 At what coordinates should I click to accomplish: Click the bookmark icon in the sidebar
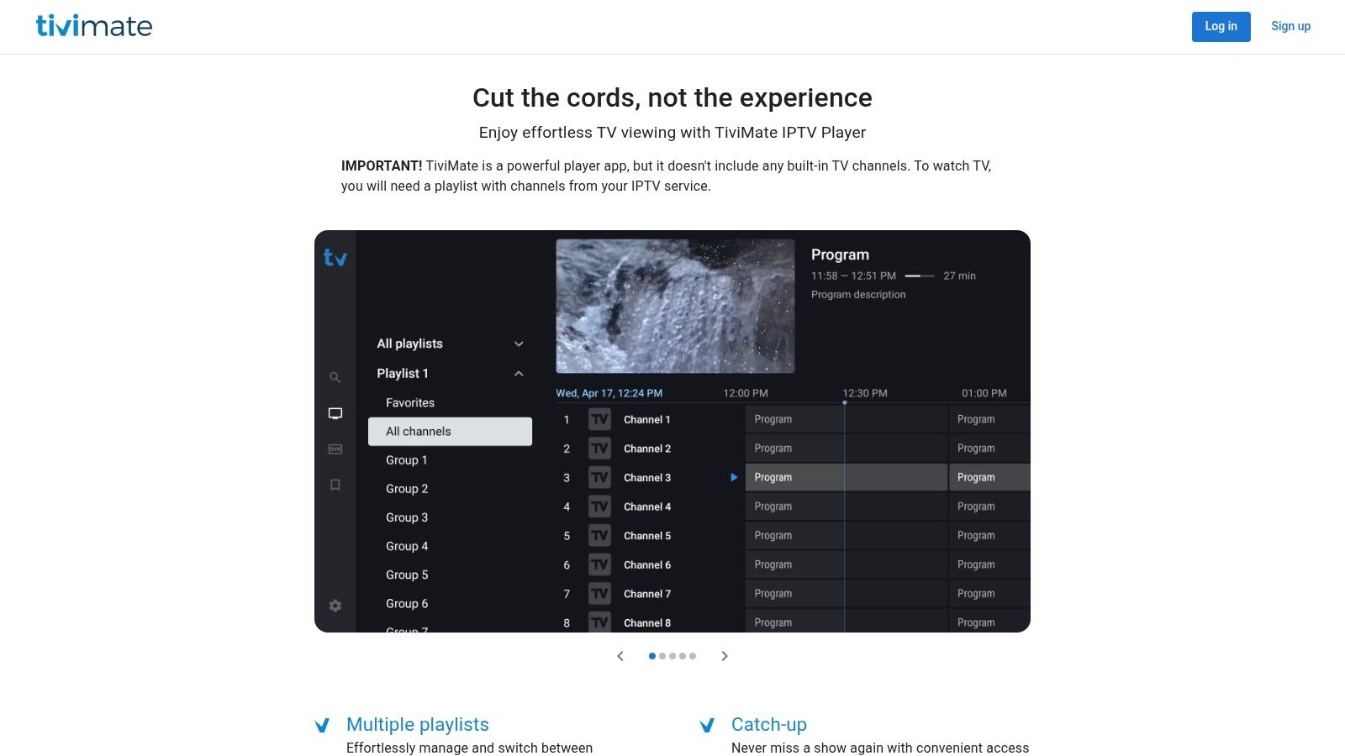335,485
